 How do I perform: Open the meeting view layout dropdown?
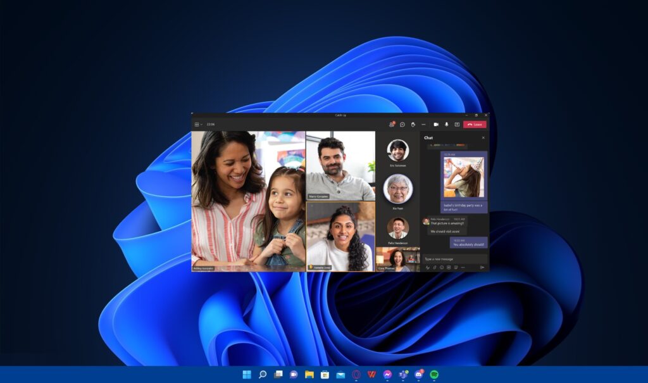pos(198,125)
